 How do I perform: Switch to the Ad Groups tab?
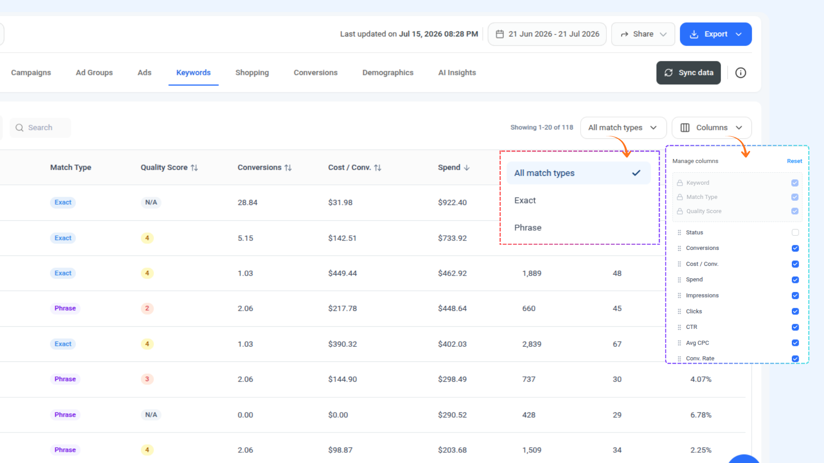pyautogui.click(x=94, y=72)
